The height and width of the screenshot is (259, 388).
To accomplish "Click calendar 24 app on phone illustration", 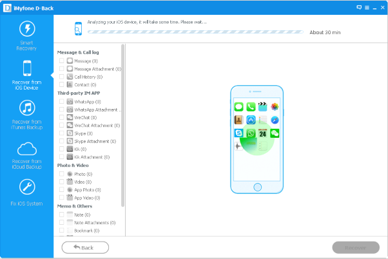I will pyautogui.click(x=262, y=133).
